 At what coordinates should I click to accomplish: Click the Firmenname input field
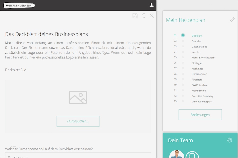(x=78, y=156)
